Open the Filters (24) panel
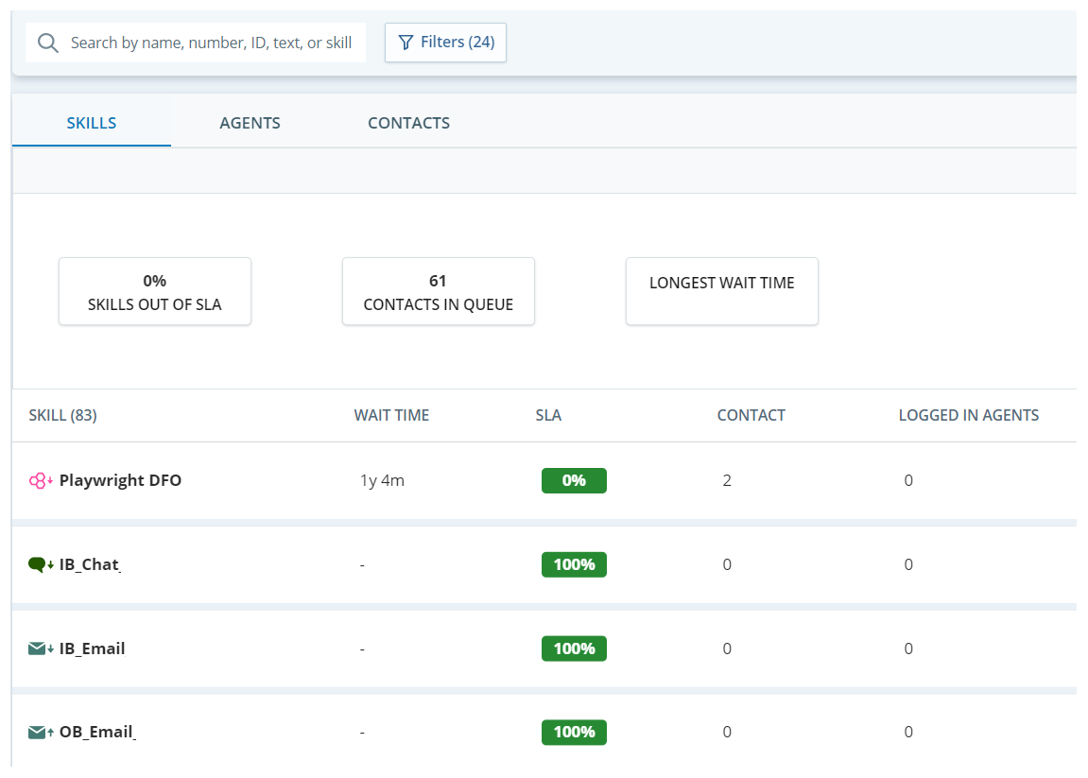This screenshot has width=1088, height=778. 445,43
